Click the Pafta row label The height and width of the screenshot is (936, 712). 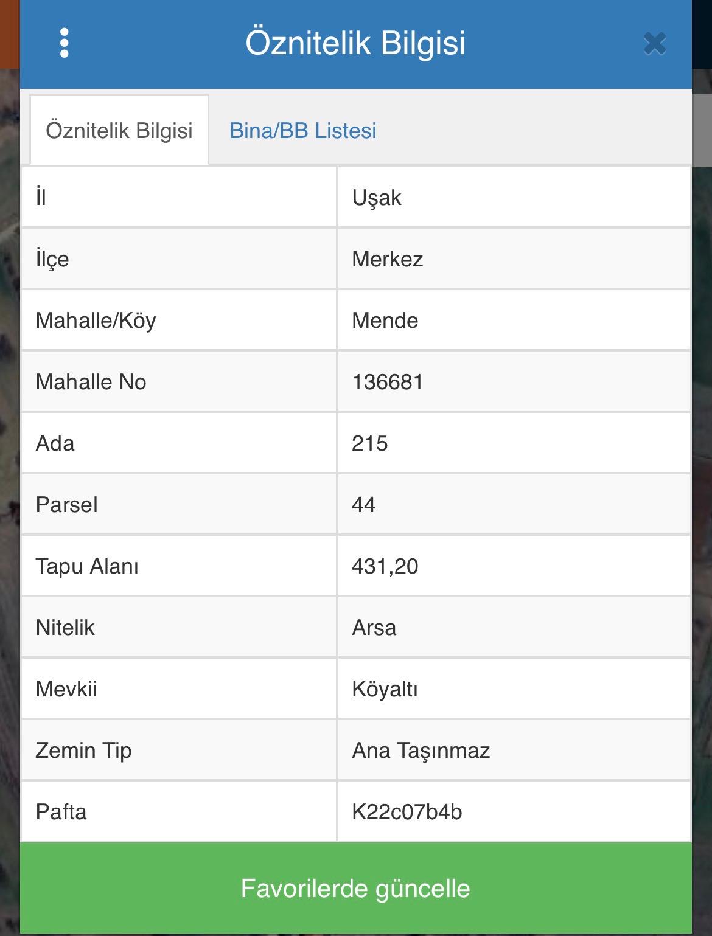coord(61,812)
